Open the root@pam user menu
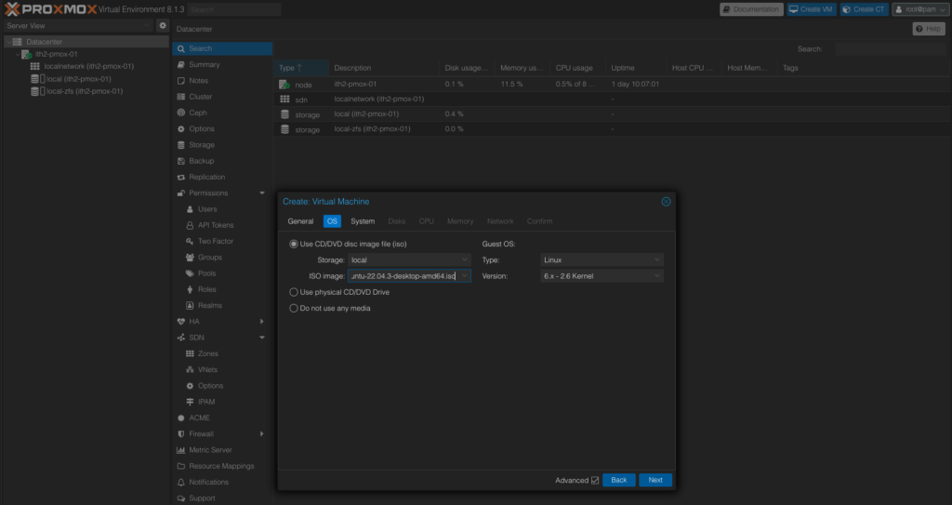Viewport: 952px width, 505px height. point(919,9)
